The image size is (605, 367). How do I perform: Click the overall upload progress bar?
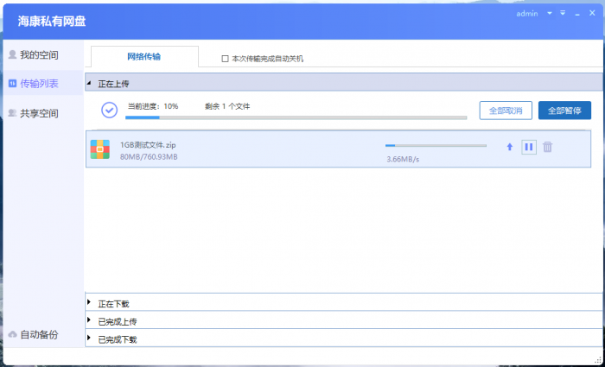[296, 117]
